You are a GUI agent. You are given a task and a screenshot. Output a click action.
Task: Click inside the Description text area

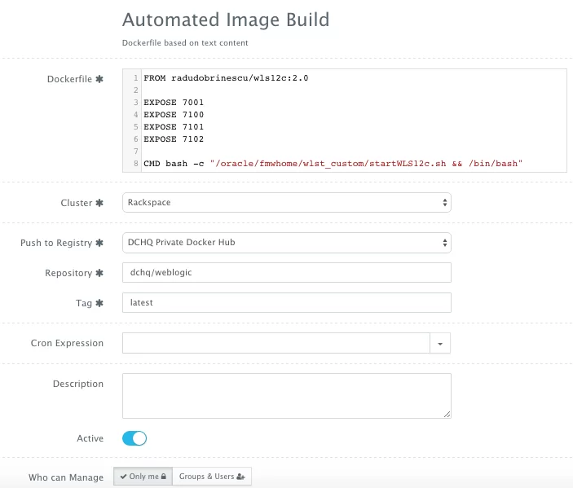coord(287,396)
